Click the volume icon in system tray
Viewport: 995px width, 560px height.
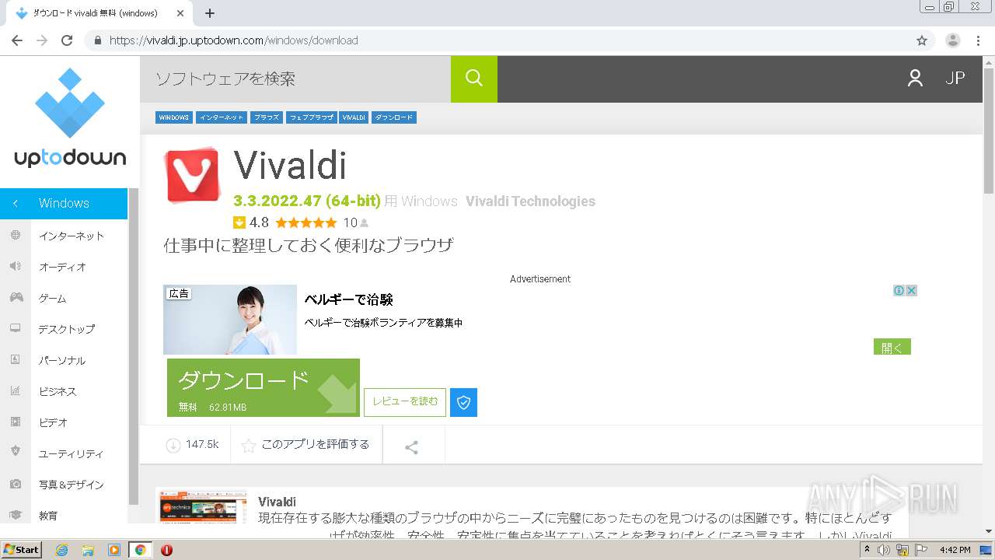tap(884, 550)
